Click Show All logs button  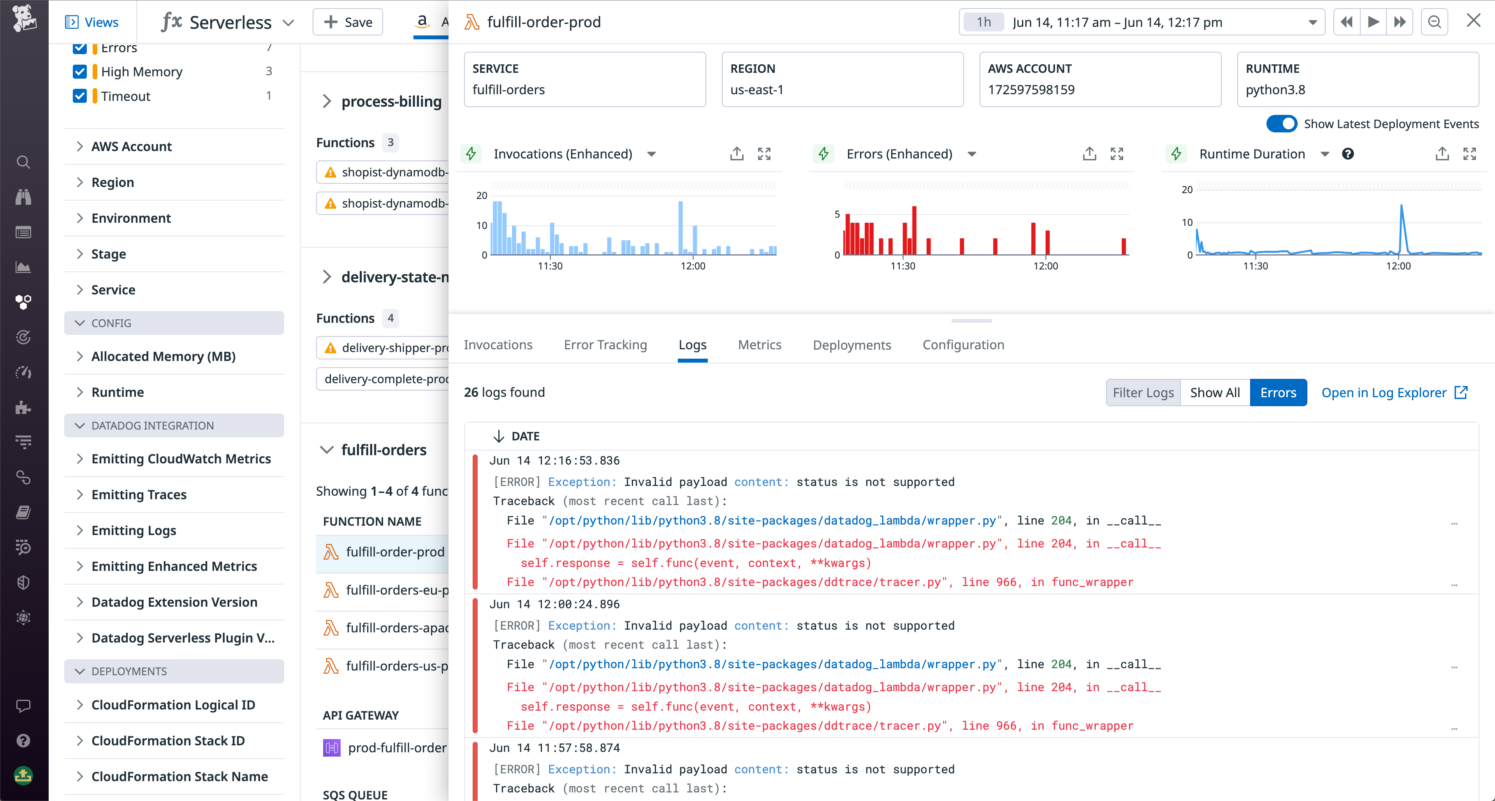(1215, 393)
